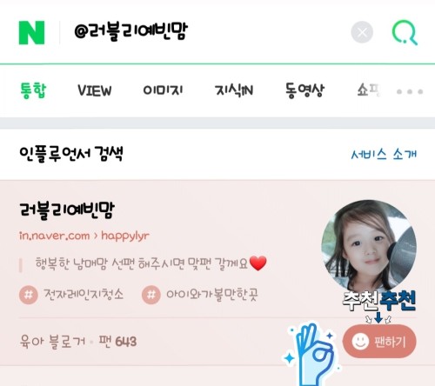Open the 이미지 tab
This screenshot has width=435, height=386.
pos(163,90)
